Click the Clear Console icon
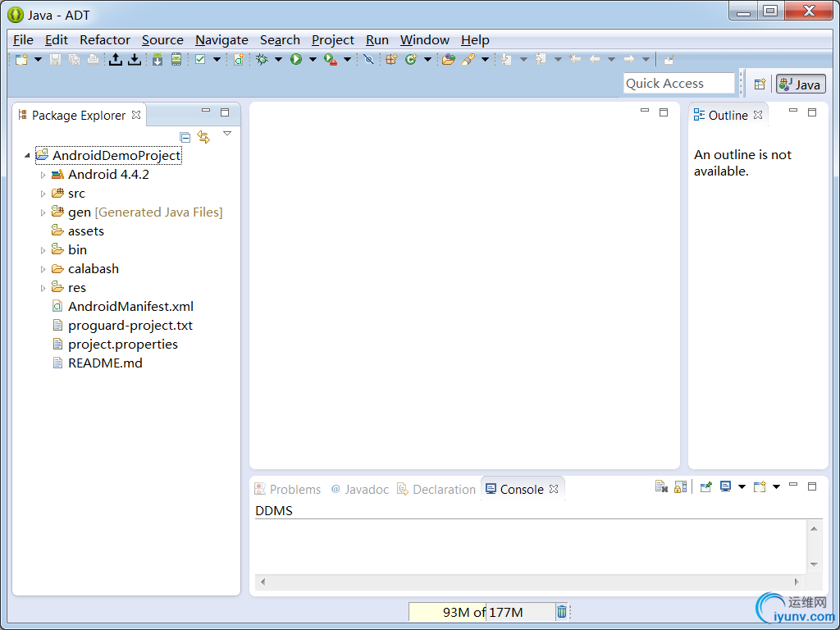 tap(662, 486)
